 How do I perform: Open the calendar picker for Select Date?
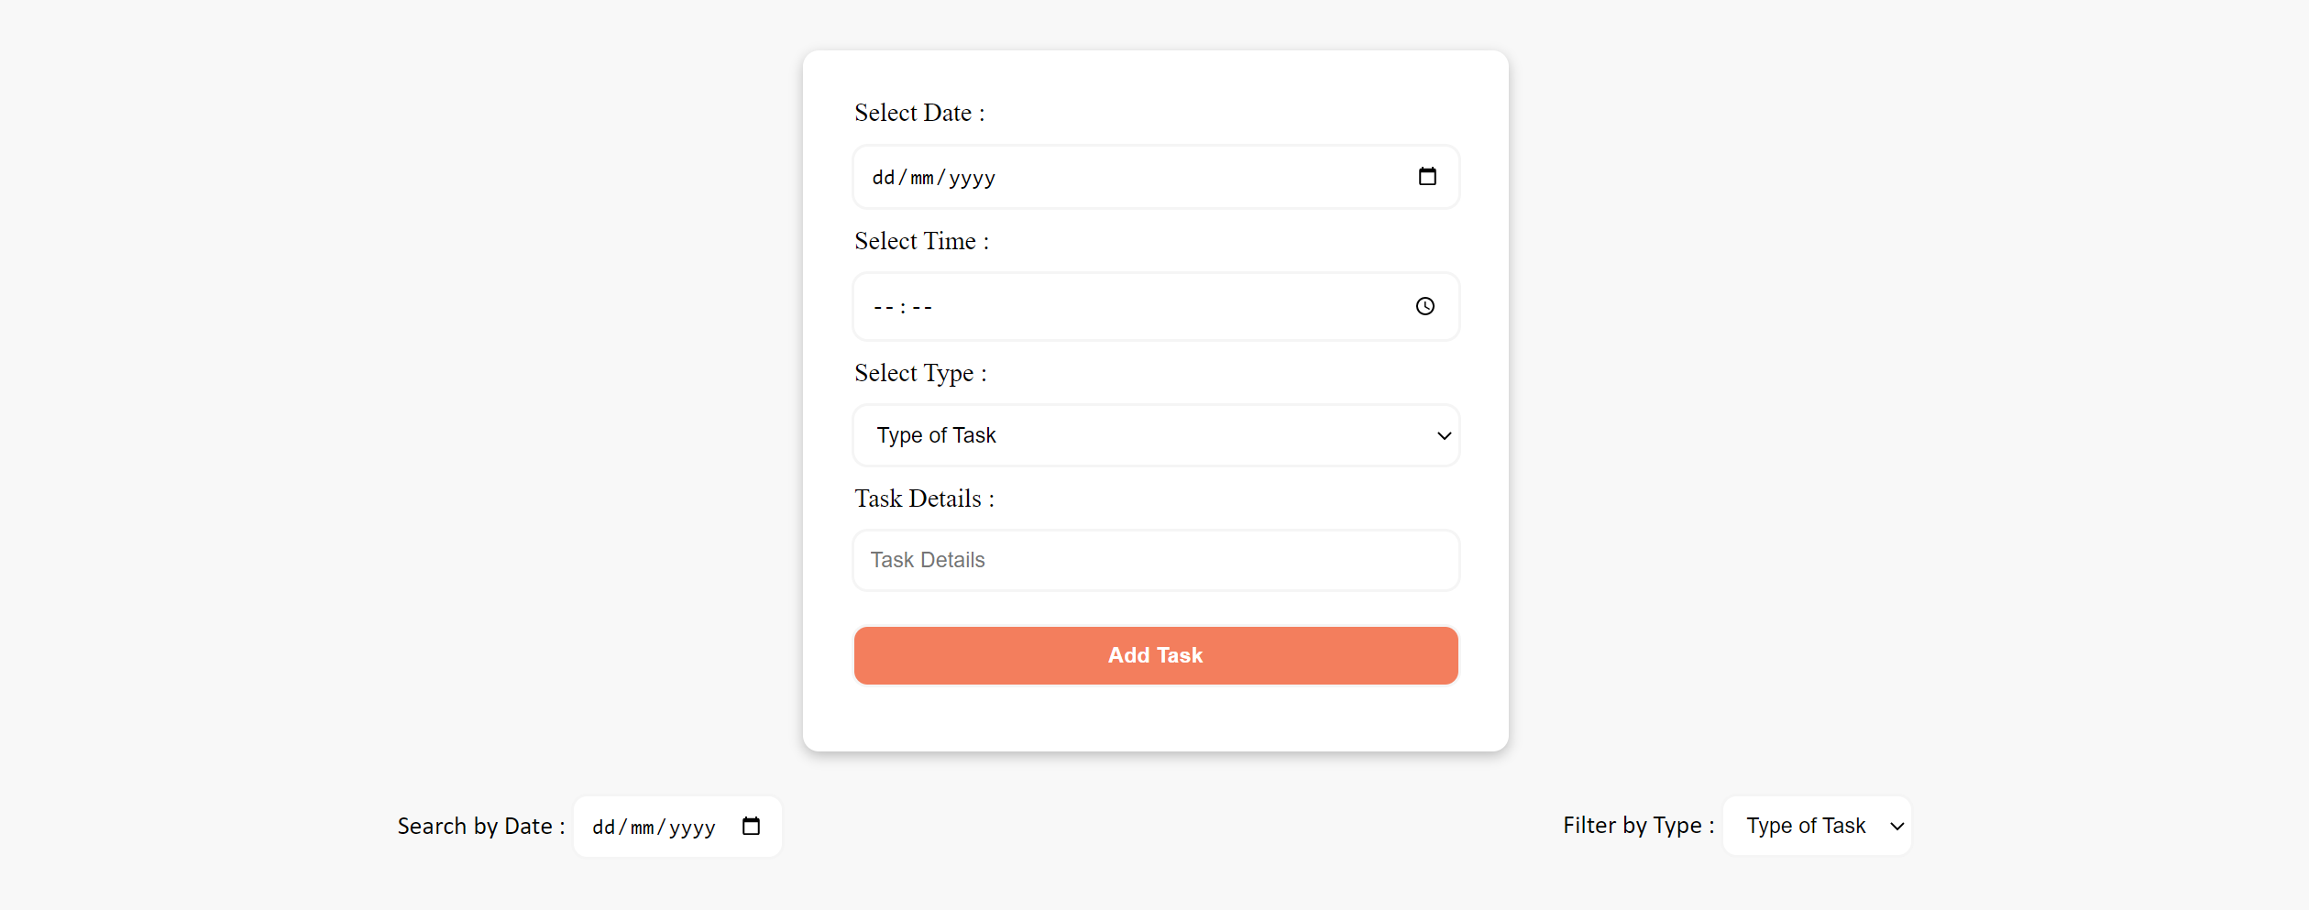coord(1426,176)
